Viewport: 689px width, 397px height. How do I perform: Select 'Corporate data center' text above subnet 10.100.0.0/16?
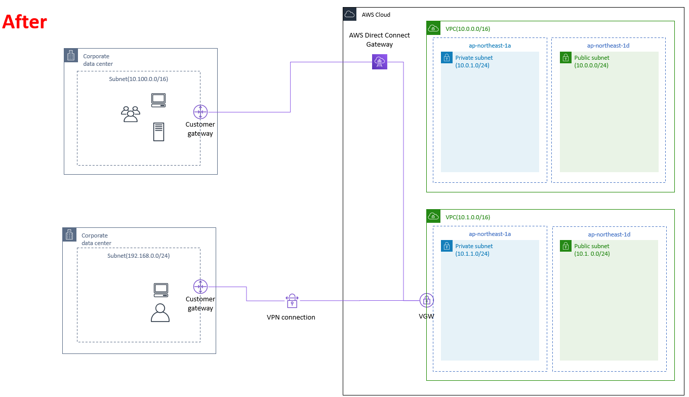98,60
